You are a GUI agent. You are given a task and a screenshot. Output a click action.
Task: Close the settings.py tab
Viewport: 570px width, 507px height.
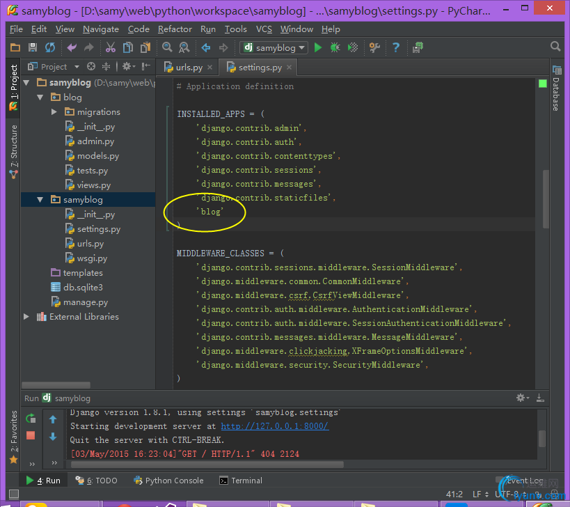tap(289, 68)
